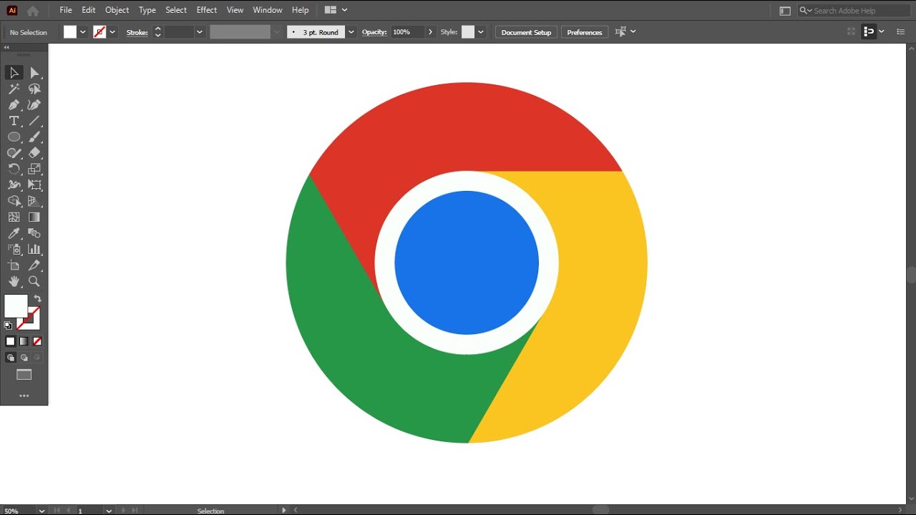Select the Zoom magnifier tool

(34, 282)
